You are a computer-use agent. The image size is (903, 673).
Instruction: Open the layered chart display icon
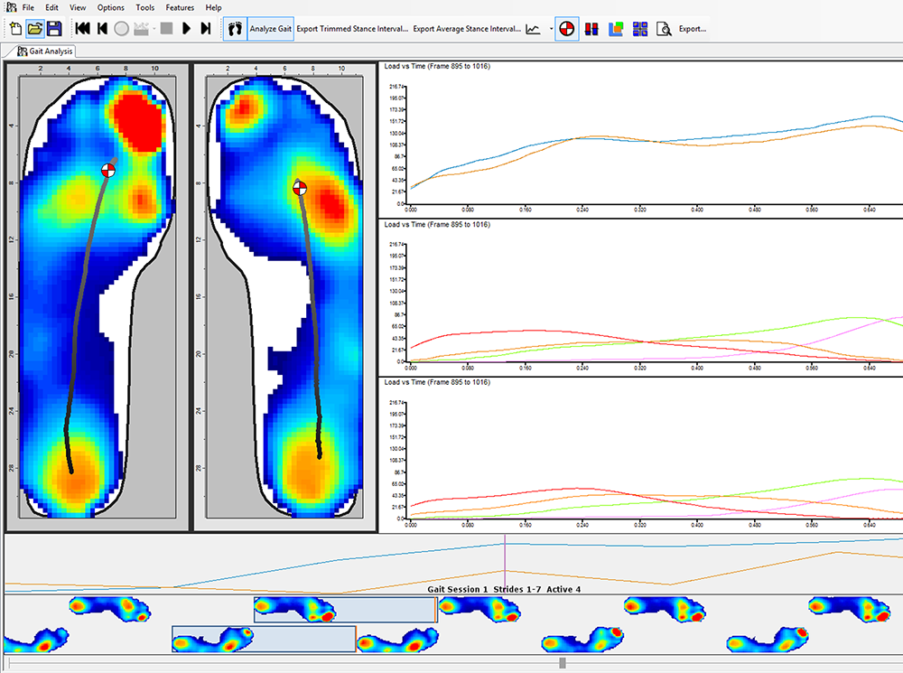click(x=615, y=29)
